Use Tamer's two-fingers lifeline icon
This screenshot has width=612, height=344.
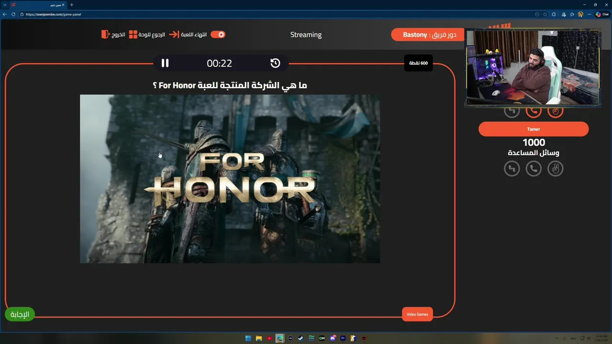pyautogui.click(x=555, y=168)
